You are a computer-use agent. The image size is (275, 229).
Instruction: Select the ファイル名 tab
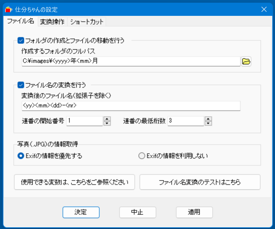(x=21, y=21)
